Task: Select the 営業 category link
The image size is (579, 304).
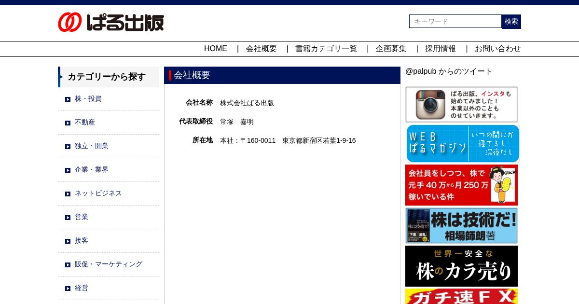Action: [x=82, y=217]
